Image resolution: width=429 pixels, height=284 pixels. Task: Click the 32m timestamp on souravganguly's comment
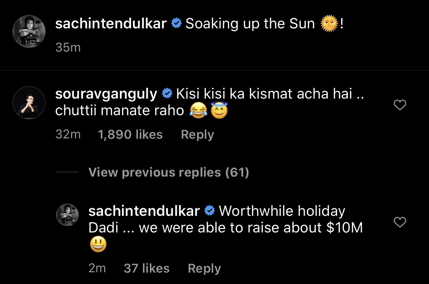(68, 135)
